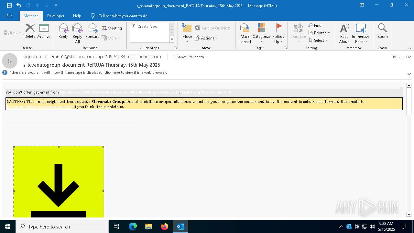The image size is (414, 233).
Task: Forward this email
Action: (93, 31)
